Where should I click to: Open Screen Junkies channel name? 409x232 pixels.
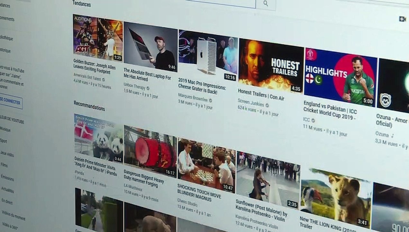[251, 102]
